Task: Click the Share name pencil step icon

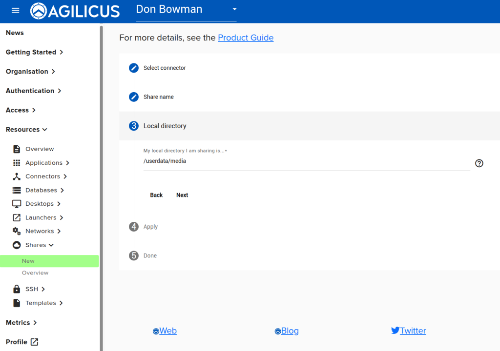Action: [x=134, y=97]
